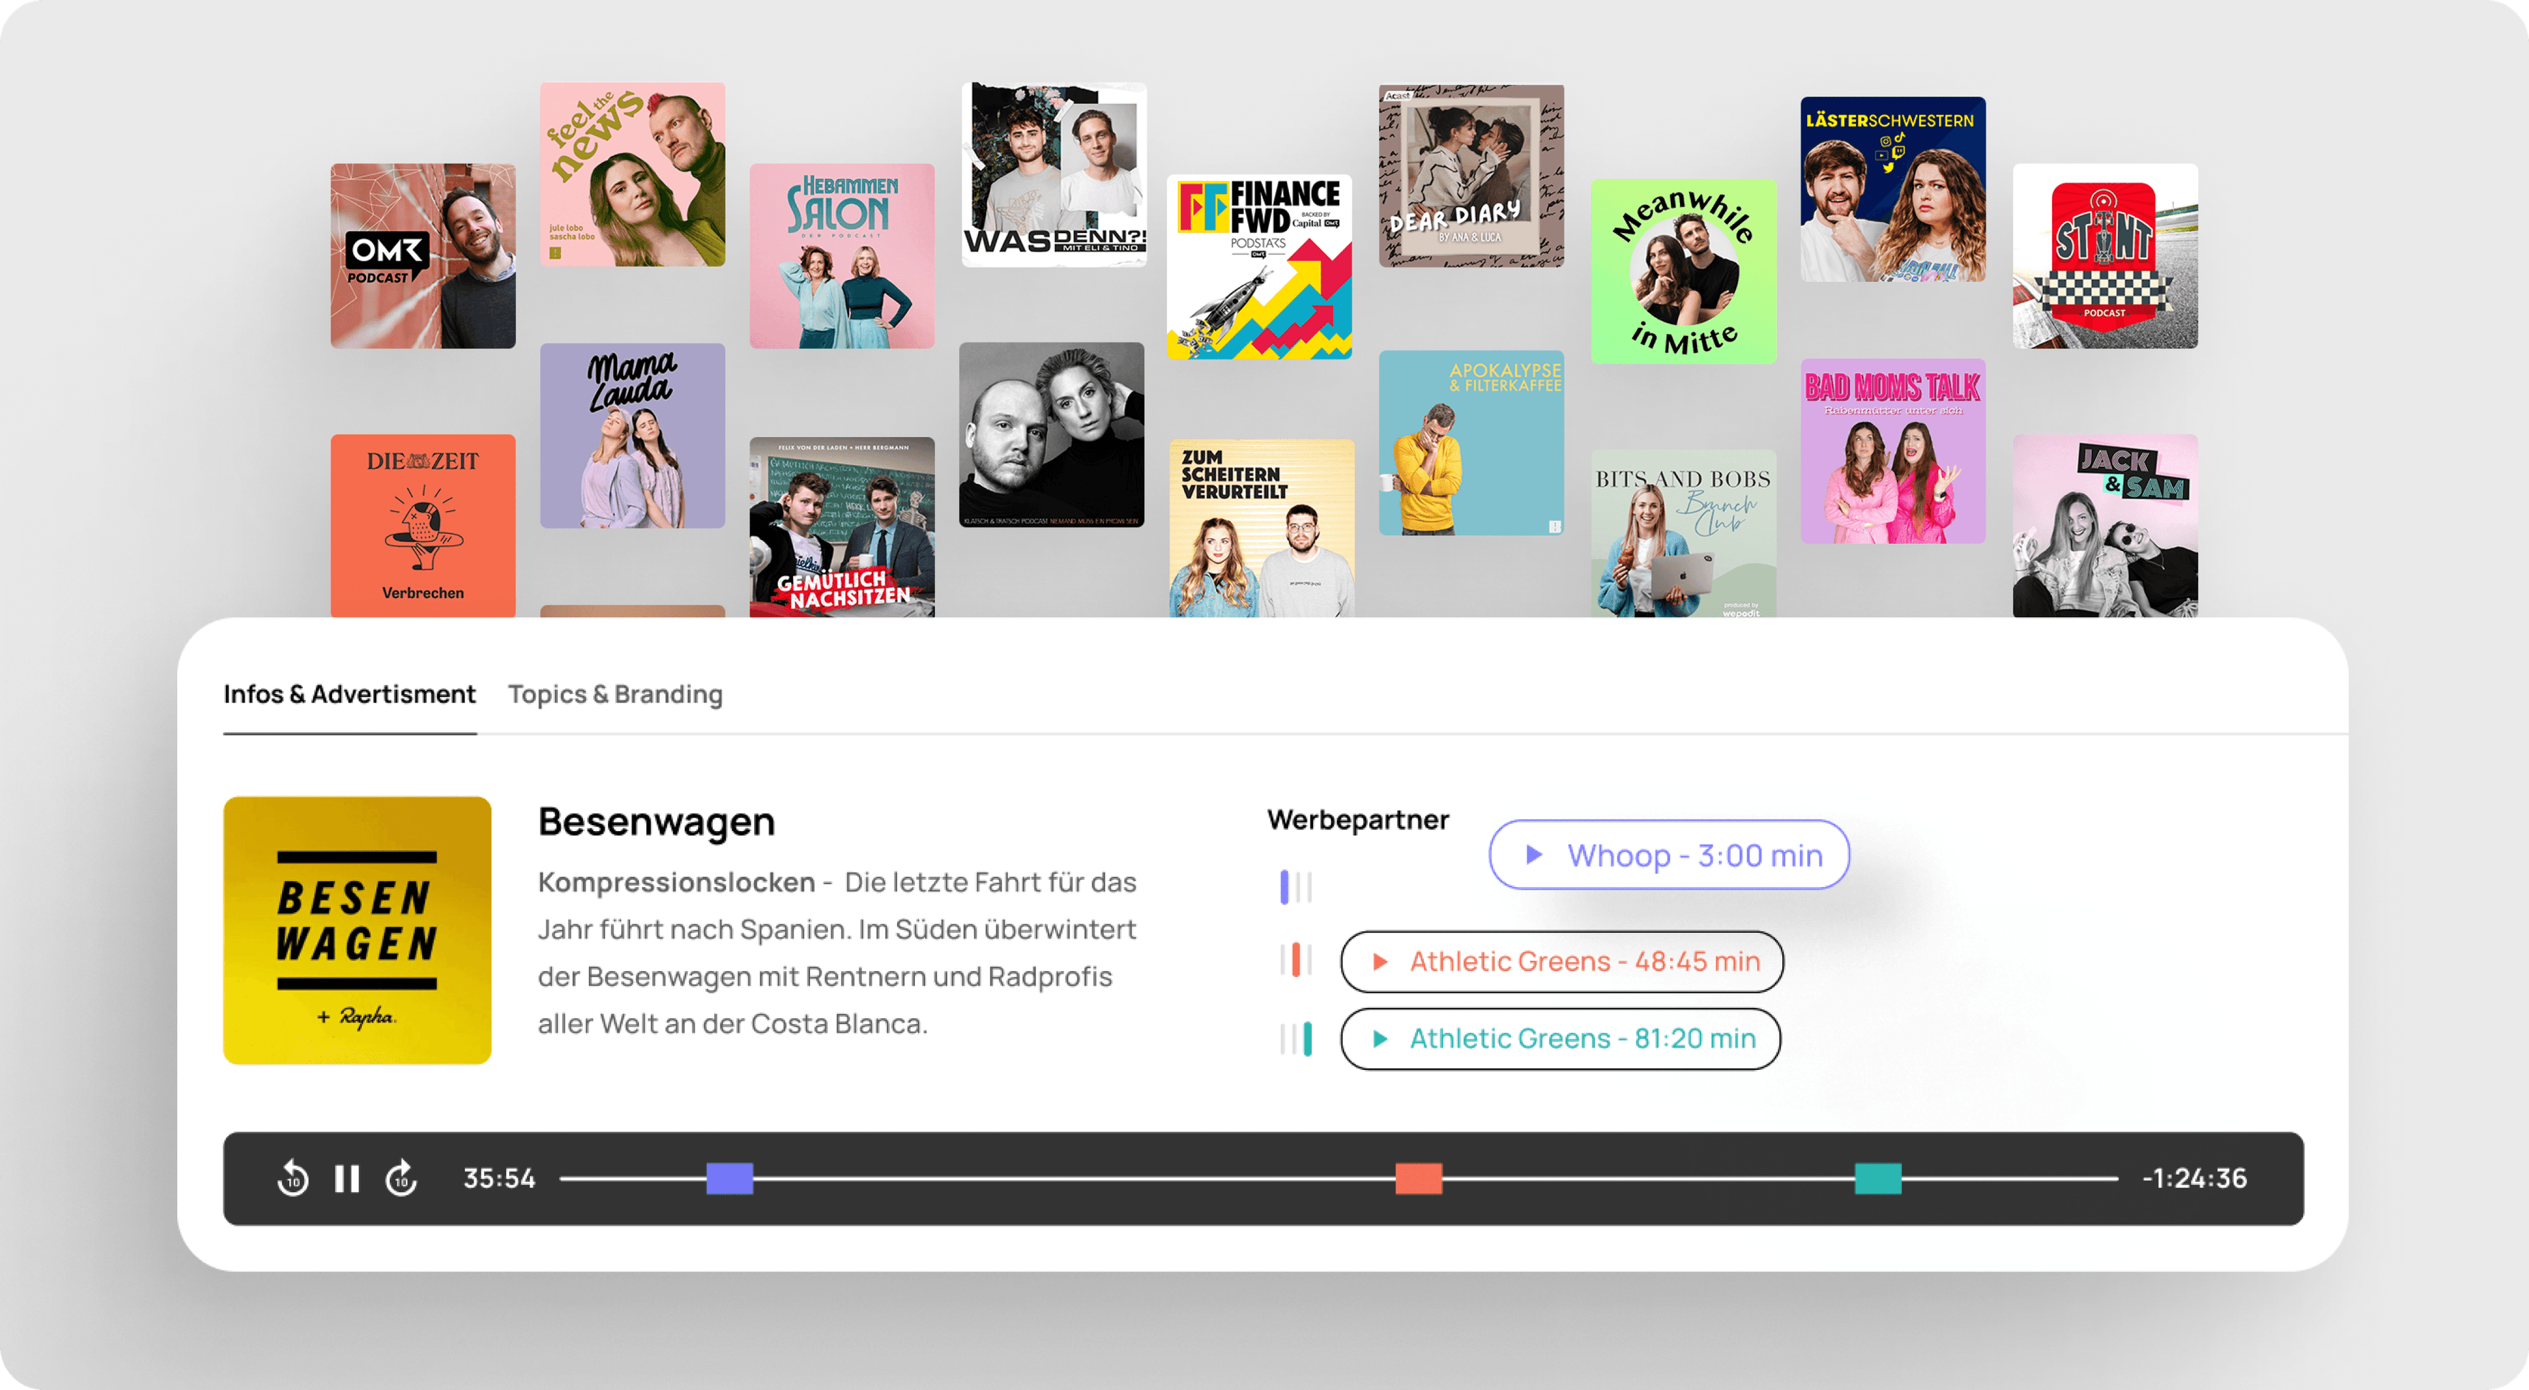Screen dimensions: 2529x1390
Task: Jump to red ad marker on timeline
Action: (1419, 1178)
